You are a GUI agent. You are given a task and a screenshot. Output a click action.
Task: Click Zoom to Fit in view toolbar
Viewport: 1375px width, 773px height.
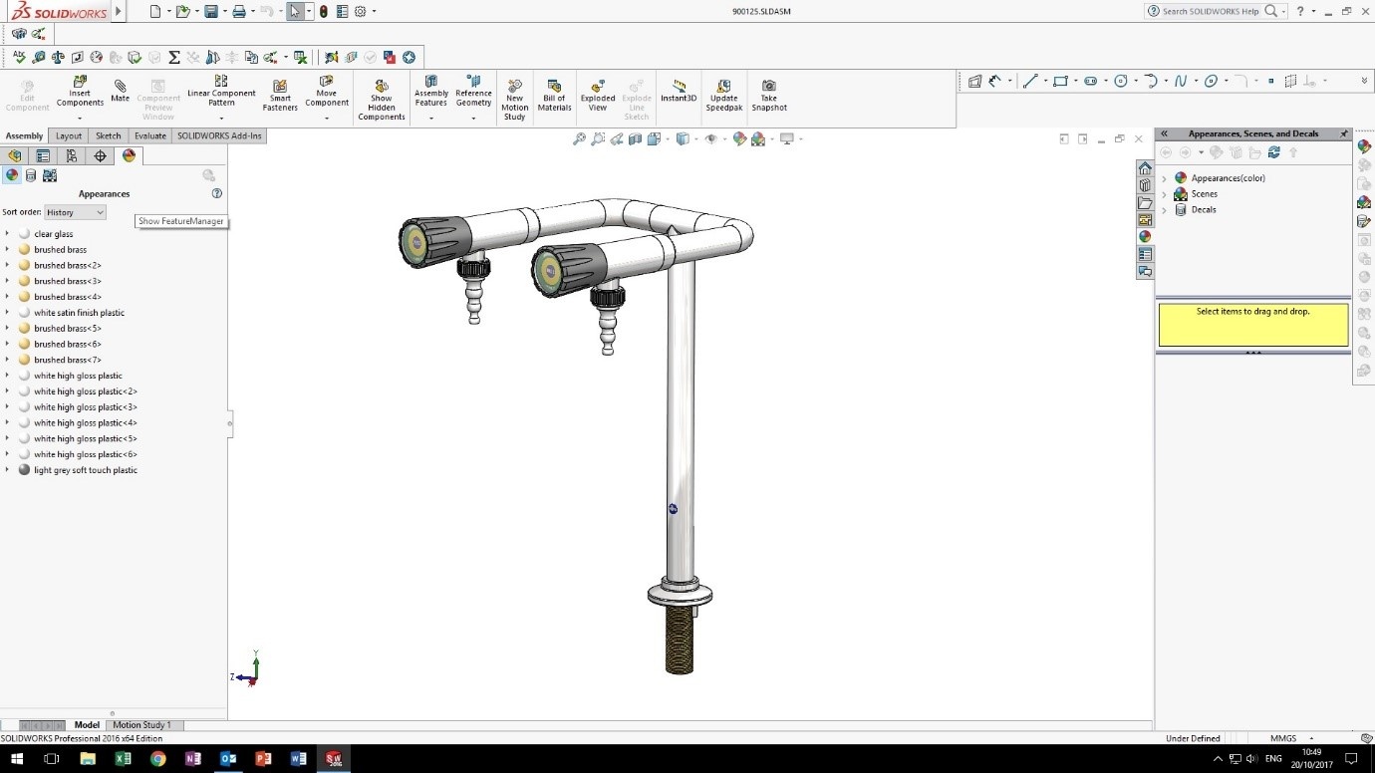point(579,139)
